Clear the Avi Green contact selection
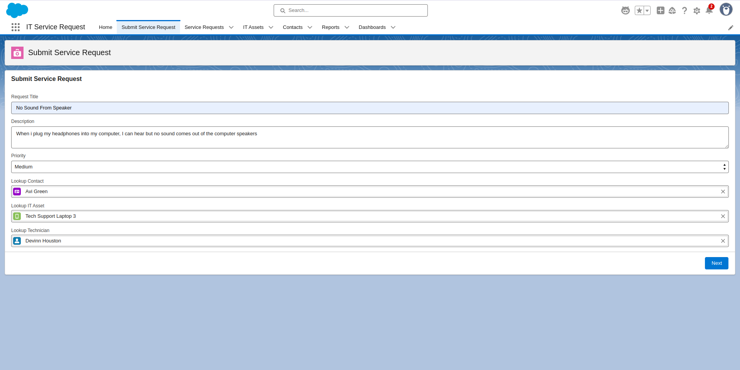Viewport: 740px width, 370px height. (723, 192)
